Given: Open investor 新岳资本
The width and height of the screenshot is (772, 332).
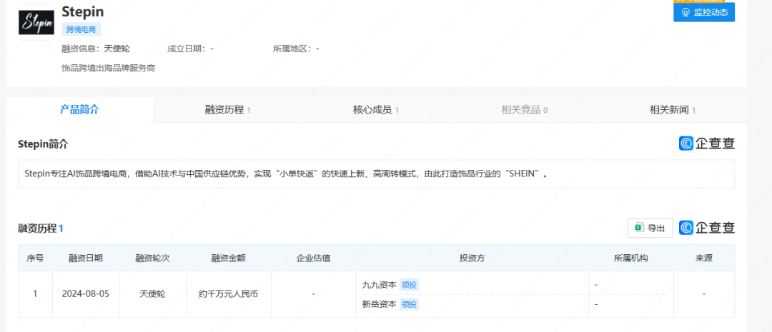Looking at the screenshot, I should 379,304.
